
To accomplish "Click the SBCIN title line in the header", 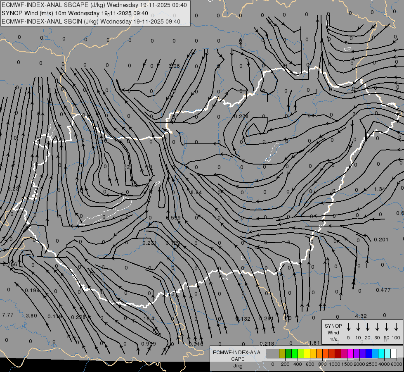I will pyautogui.click(x=91, y=21).
